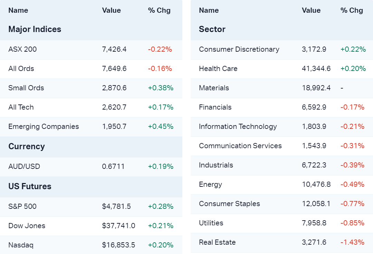
Task: Click the Materials sector name
Action: (214, 88)
